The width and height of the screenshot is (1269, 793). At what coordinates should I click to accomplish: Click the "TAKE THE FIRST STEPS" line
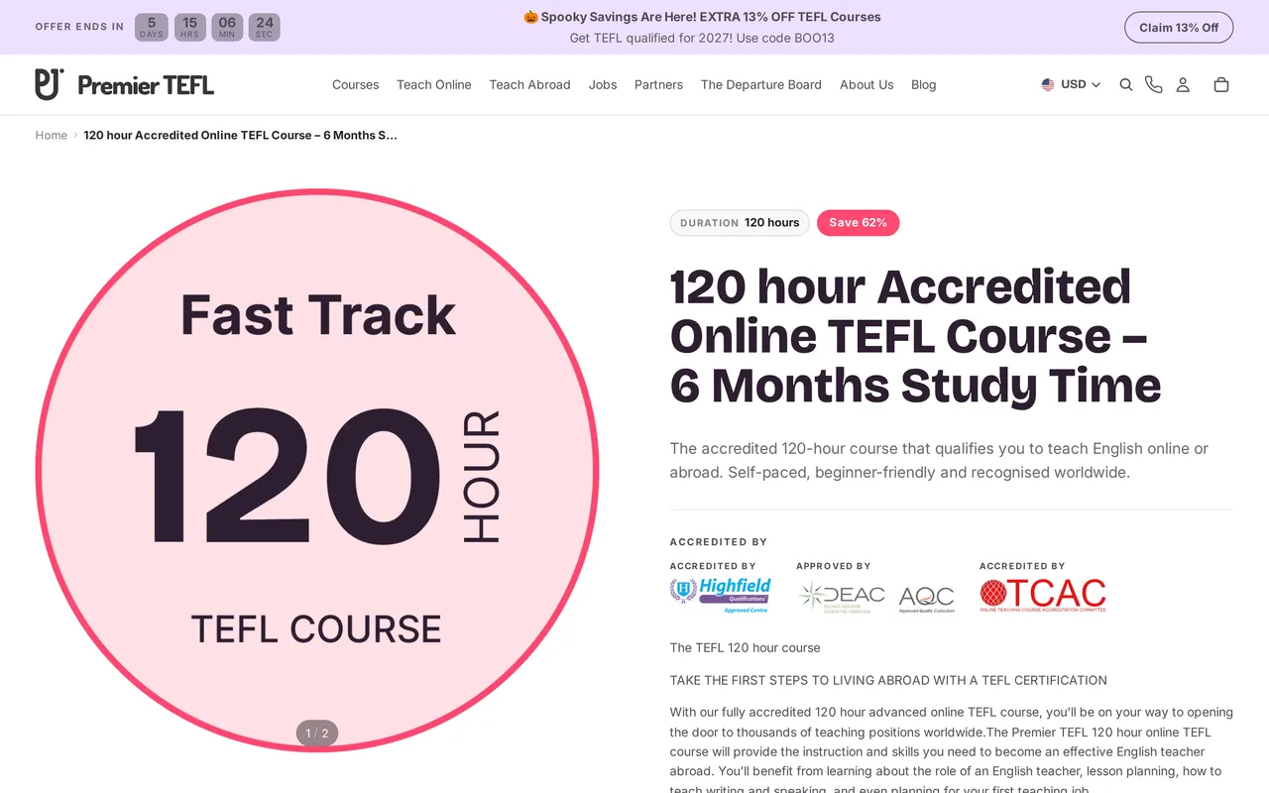pos(888,681)
